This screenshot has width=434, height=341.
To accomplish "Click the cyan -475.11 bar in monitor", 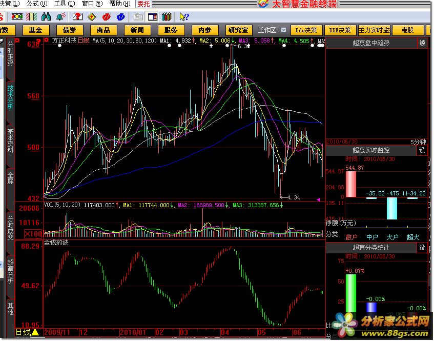I will point(392,208).
